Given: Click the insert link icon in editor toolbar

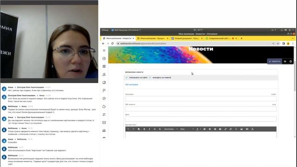Looking at the screenshot, I should click(x=226, y=129).
